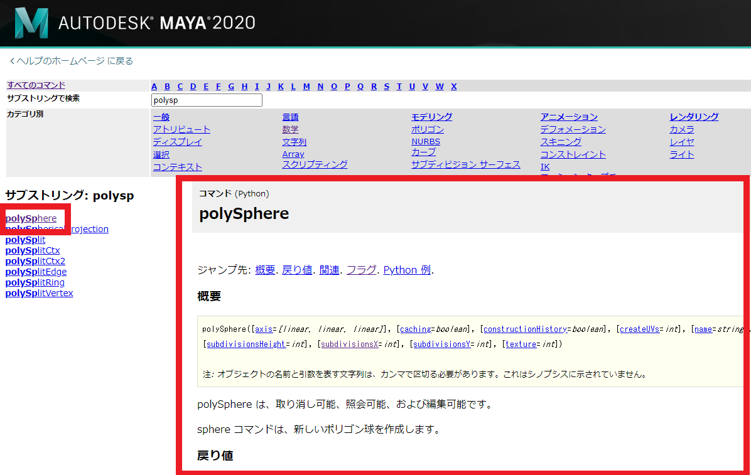Jump to commands starting with letter X
The width and height of the screenshot is (751, 475).
coord(453,87)
